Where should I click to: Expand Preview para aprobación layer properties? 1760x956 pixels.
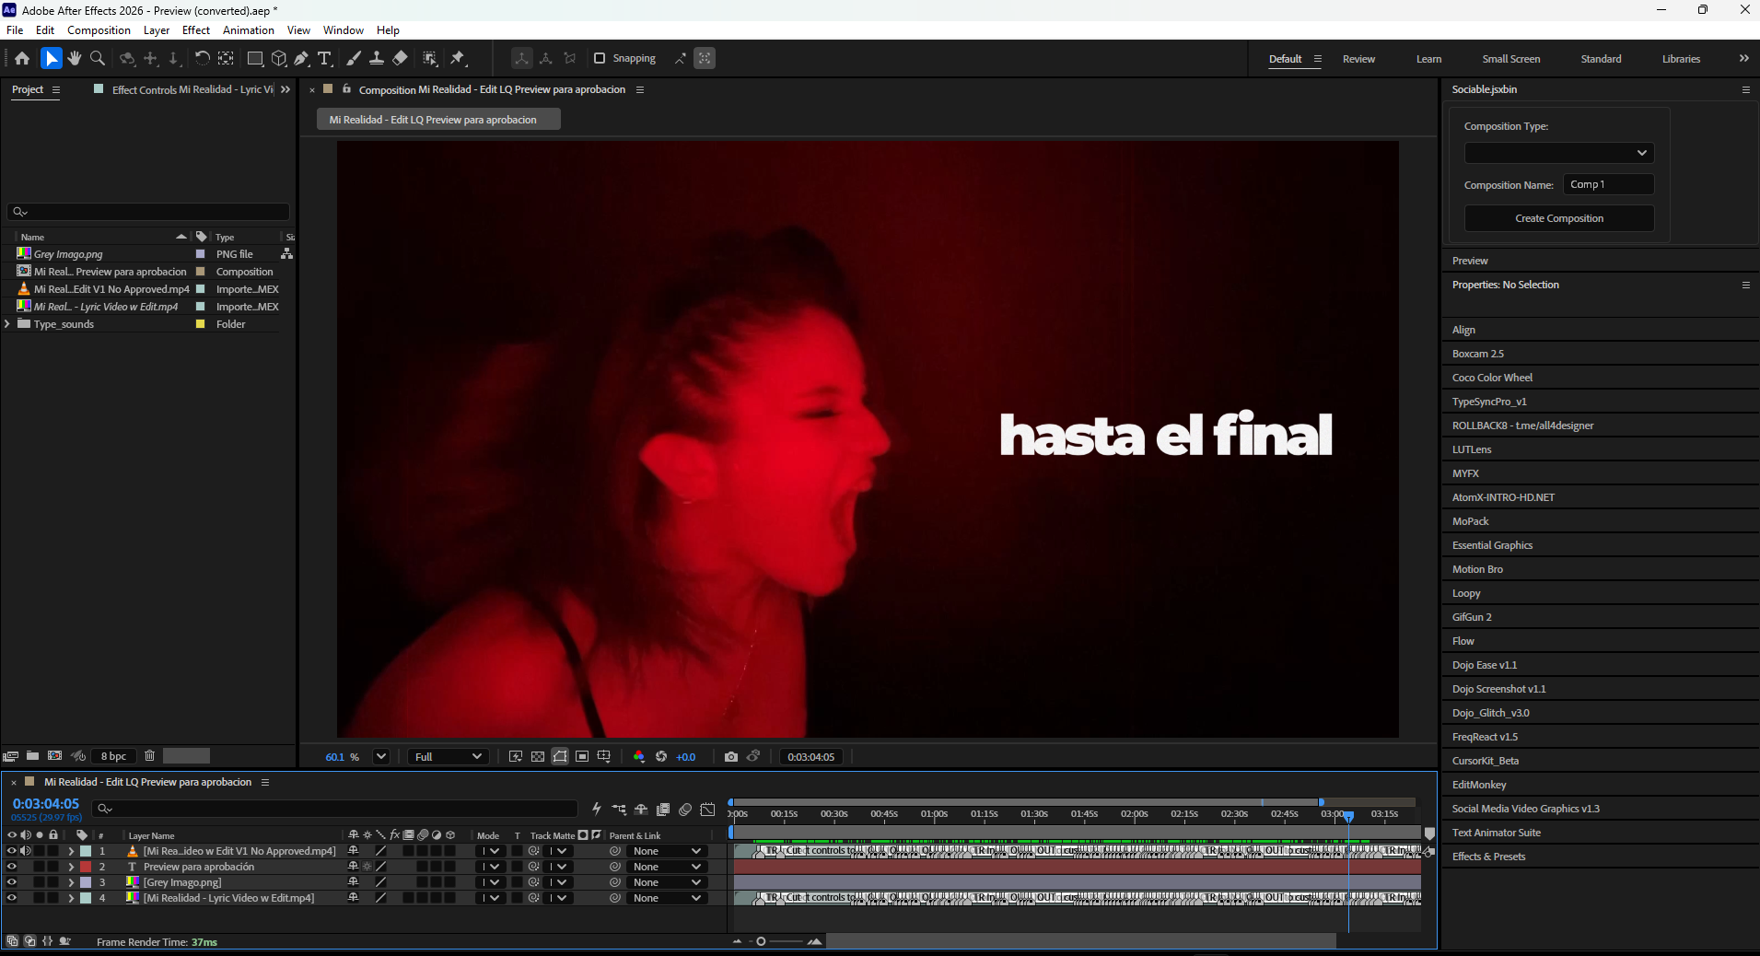tap(71, 867)
